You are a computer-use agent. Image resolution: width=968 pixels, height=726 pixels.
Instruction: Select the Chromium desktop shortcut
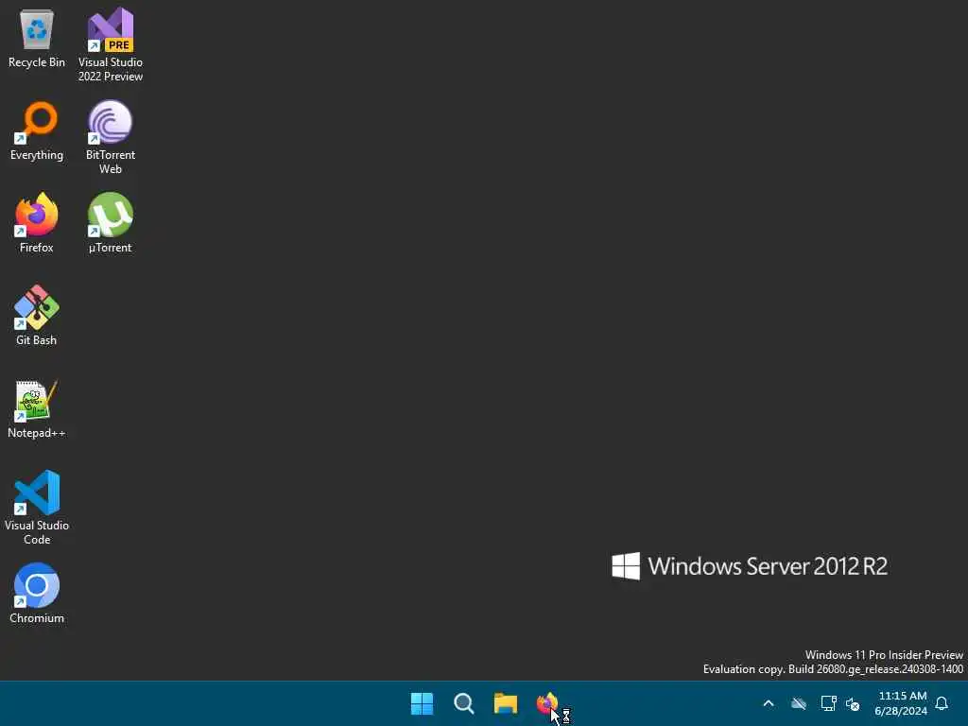[37, 594]
